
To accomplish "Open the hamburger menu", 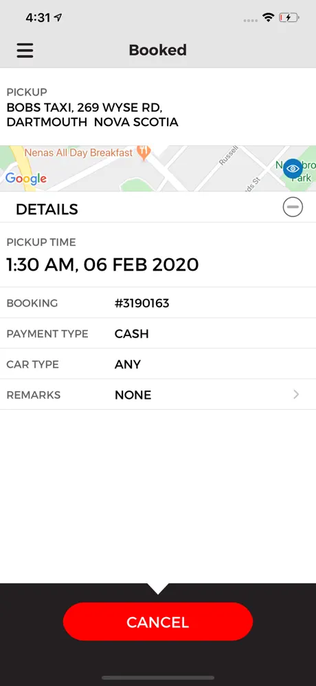I will coord(25,50).
